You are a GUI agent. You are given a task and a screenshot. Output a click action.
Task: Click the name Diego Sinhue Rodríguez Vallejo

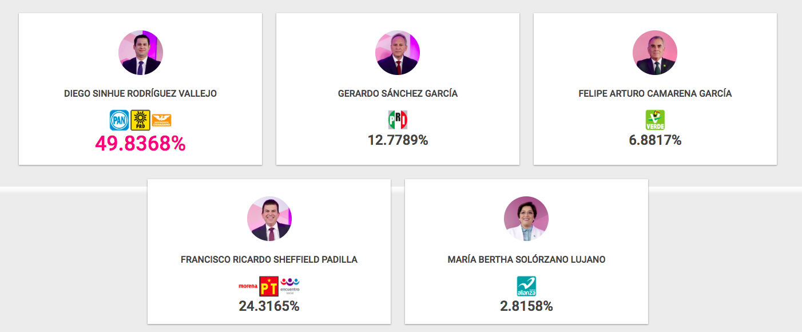[x=141, y=93]
